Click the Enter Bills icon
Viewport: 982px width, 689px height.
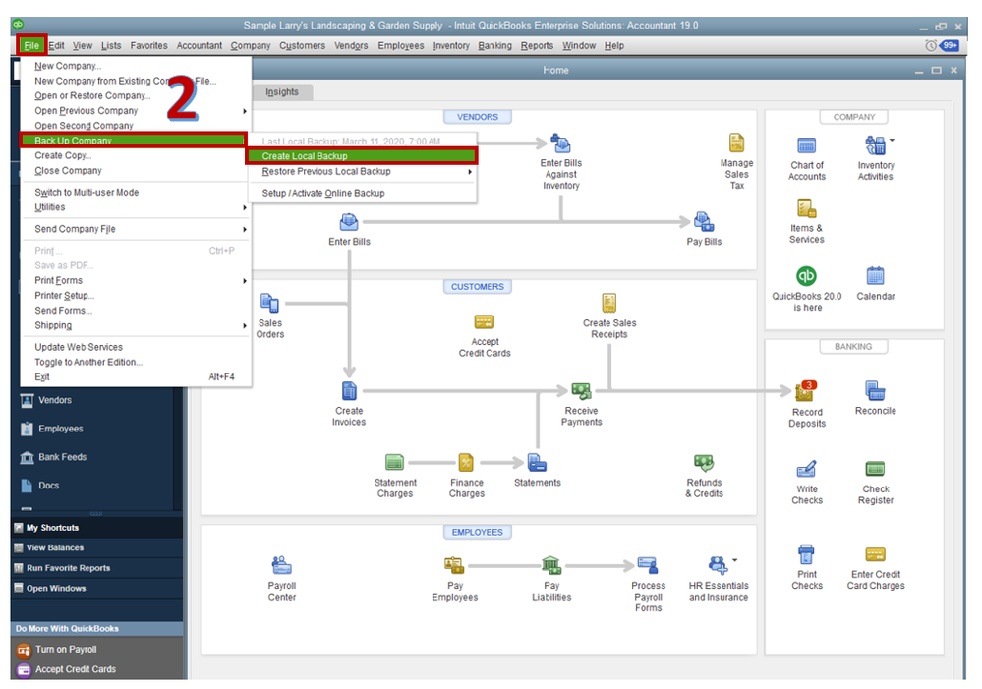tap(349, 222)
